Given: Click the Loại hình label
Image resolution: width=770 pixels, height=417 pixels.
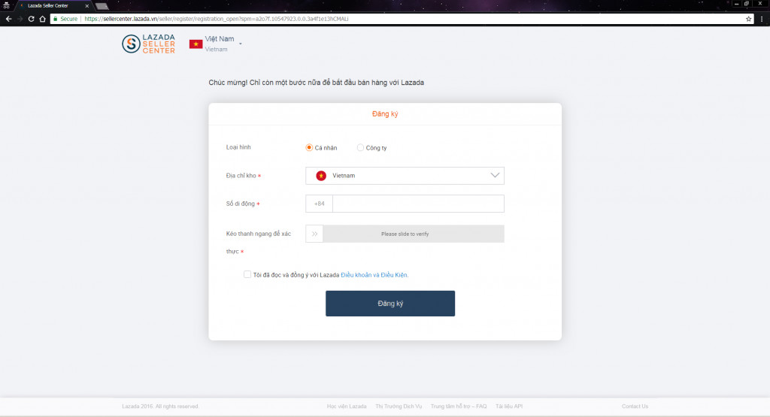Looking at the screenshot, I should pos(238,147).
